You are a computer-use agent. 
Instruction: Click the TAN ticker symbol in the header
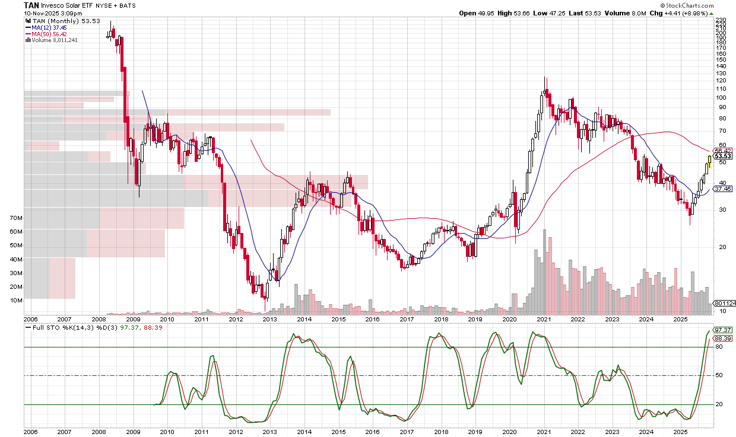[31, 5]
